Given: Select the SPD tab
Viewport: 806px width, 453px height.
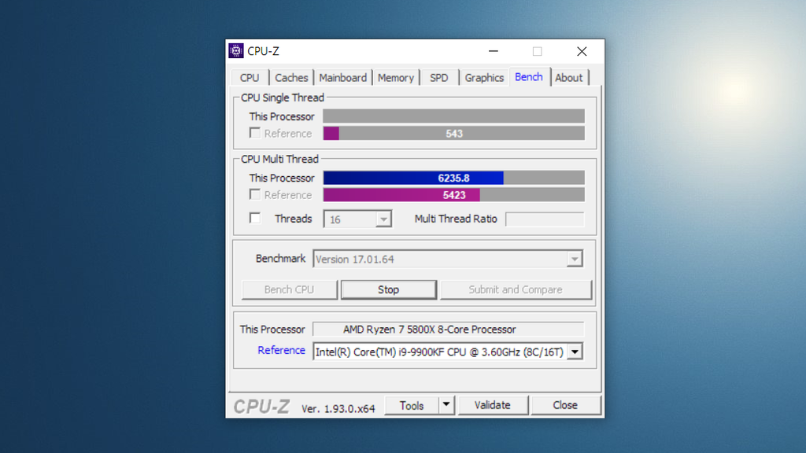Looking at the screenshot, I should point(438,77).
